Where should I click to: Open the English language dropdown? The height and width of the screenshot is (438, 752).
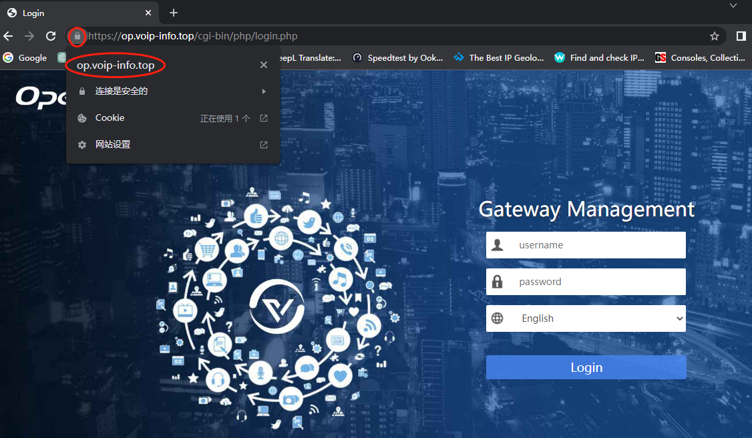[x=586, y=318]
